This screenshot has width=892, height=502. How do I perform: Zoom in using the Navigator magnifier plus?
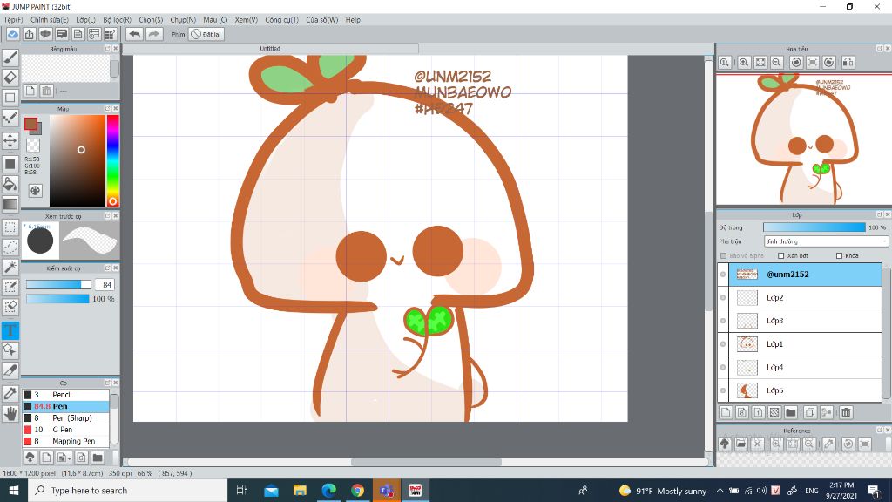744,63
